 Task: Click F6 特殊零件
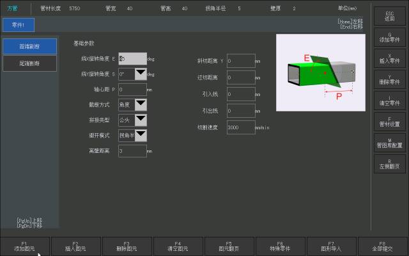[x=280, y=246]
